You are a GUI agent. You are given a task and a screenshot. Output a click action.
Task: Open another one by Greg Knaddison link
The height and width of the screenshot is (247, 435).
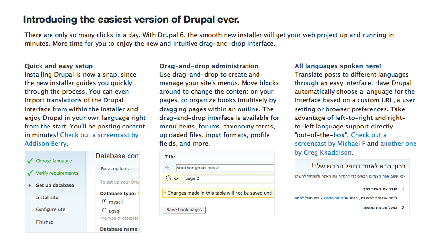(356, 148)
